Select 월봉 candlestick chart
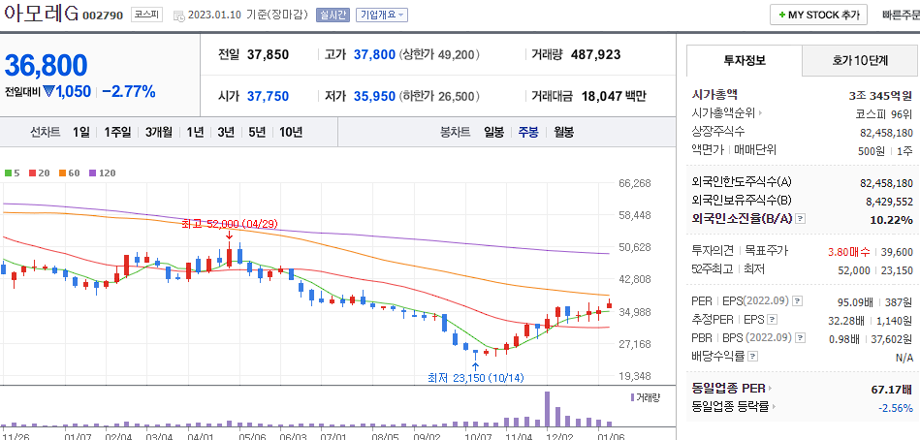This screenshot has width=920, height=440. [563, 132]
